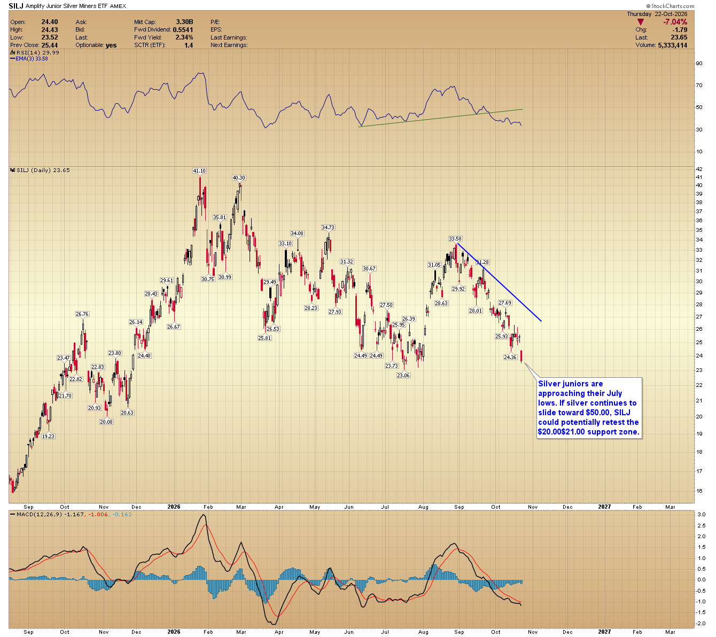Click the 34.08 price label

(x=297, y=234)
